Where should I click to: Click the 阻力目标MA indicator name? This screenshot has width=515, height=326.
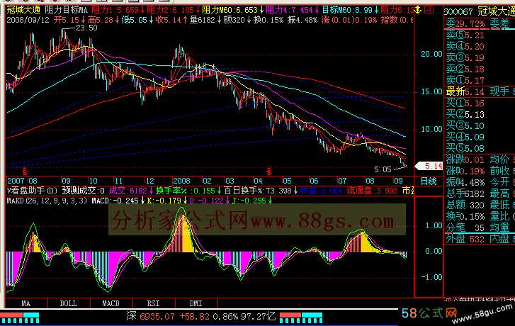coord(67,10)
